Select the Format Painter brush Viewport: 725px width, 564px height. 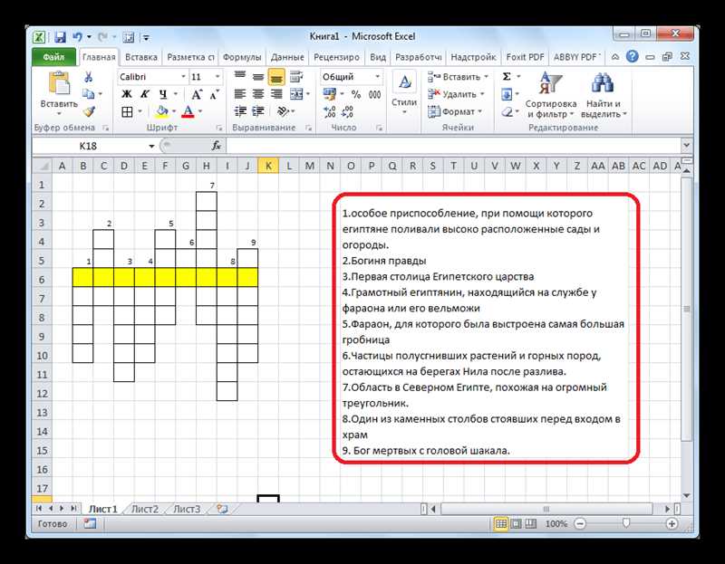89,111
